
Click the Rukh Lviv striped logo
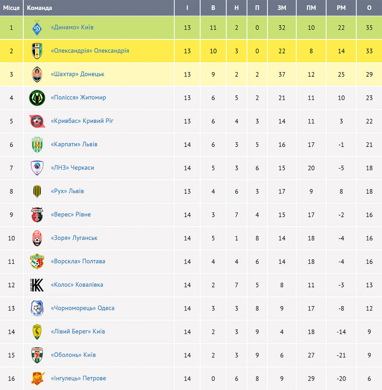click(x=37, y=191)
